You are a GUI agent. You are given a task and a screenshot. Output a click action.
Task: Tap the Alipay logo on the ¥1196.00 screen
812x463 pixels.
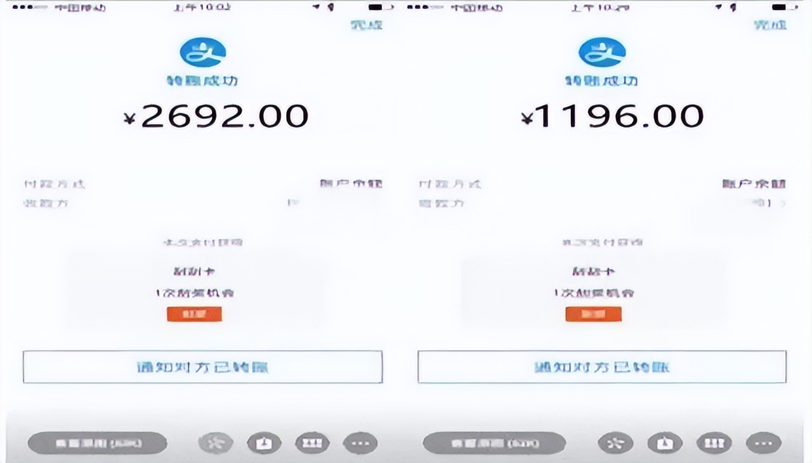coord(601,52)
